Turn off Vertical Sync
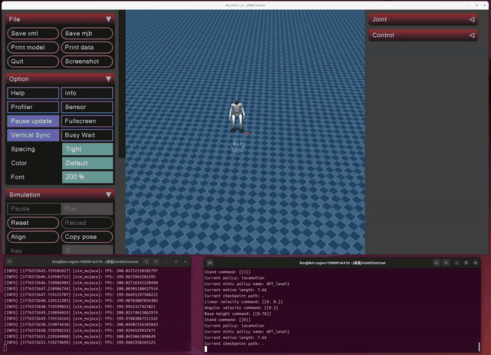The width and height of the screenshot is (491, 355). [33, 134]
